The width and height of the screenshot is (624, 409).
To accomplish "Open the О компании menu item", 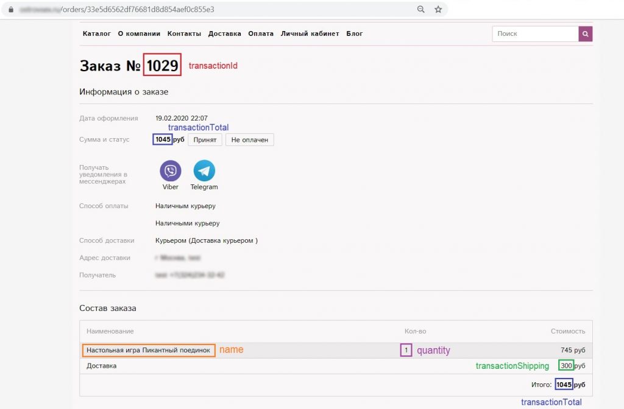I will [x=139, y=34].
